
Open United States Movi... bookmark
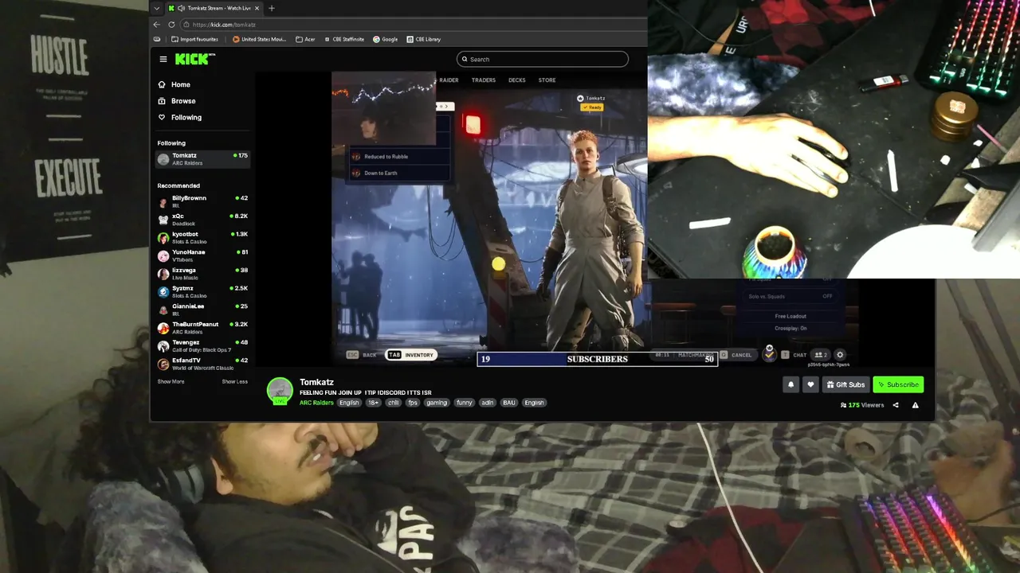click(259, 39)
